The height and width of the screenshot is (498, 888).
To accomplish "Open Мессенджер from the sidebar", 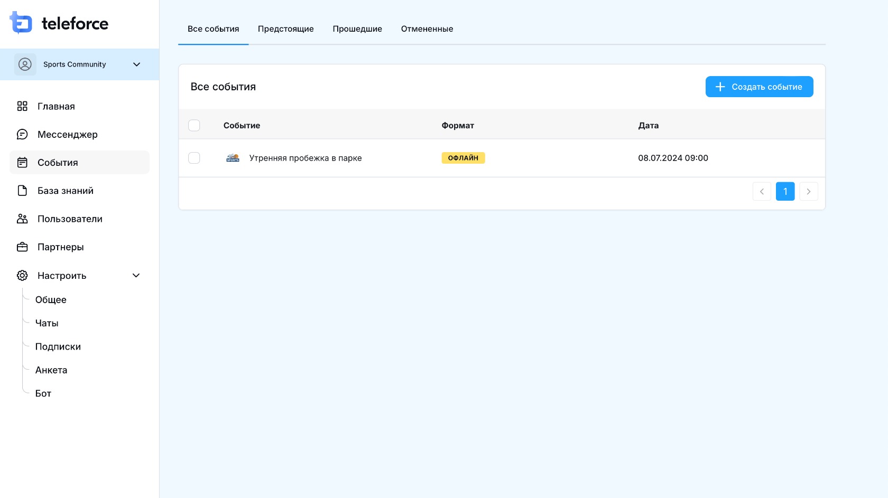I will (x=68, y=135).
